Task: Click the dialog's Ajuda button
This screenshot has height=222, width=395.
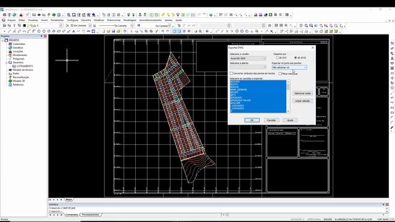Action: (x=290, y=120)
